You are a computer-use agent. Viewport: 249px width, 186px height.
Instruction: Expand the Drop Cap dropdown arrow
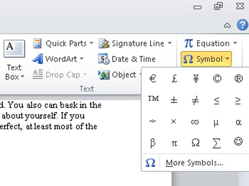[85, 74]
